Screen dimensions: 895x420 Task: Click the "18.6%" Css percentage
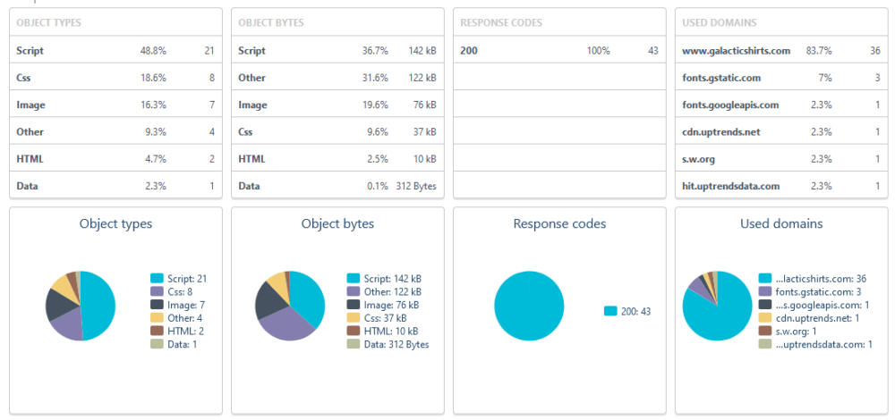pyautogui.click(x=153, y=78)
